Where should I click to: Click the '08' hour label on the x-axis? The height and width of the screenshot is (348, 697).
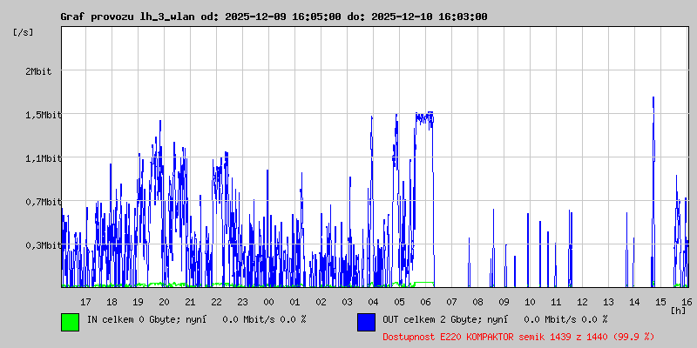(x=477, y=302)
